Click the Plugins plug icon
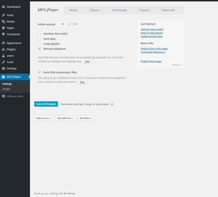 coord(3,49)
